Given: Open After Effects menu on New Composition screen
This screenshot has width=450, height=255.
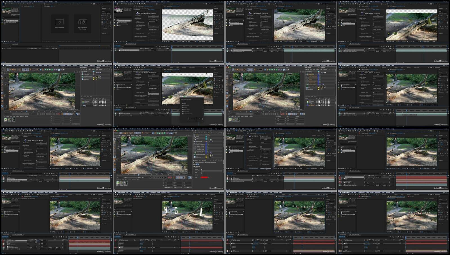Looking at the screenshot, I should click(x=9, y=2).
